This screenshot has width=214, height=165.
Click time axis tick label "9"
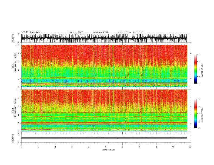[x=173, y=147]
